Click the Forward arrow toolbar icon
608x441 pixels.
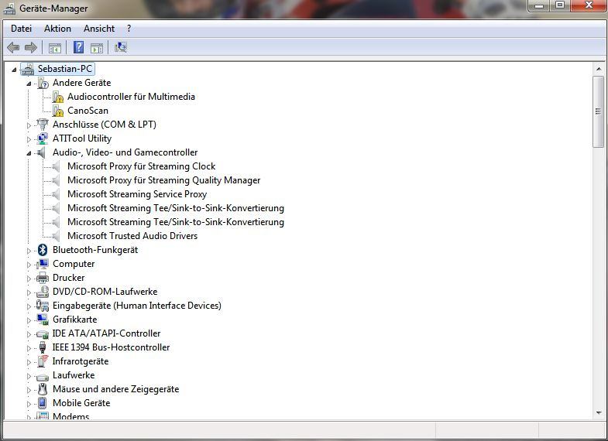(x=31, y=48)
